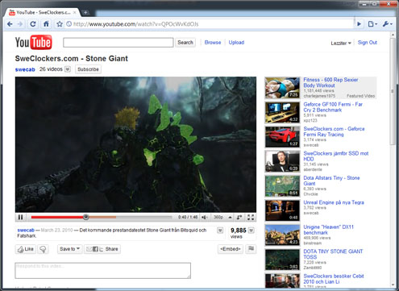Open swecab channel link under title
Viewport: 399px width, 291px height.
pos(25,69)
